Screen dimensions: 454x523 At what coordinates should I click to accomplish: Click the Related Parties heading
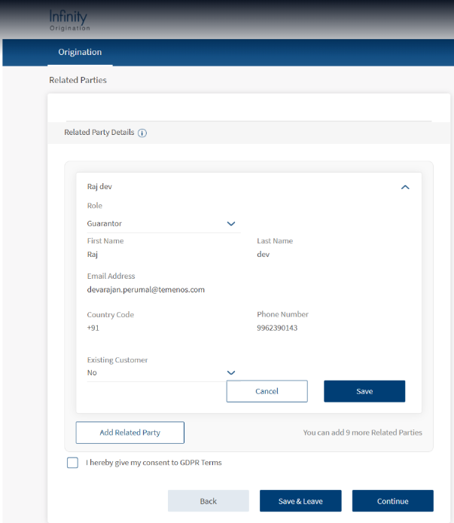(x=78, y=80)
